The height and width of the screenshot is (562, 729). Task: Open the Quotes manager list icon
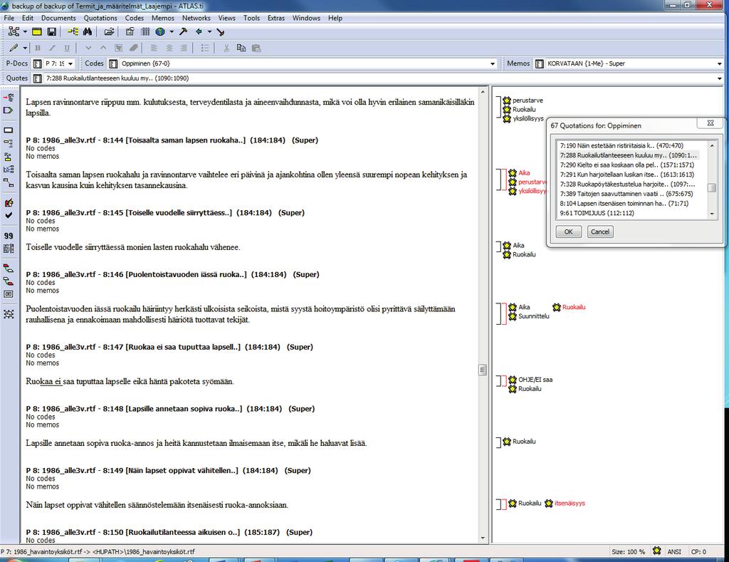[x=38, y=78]
